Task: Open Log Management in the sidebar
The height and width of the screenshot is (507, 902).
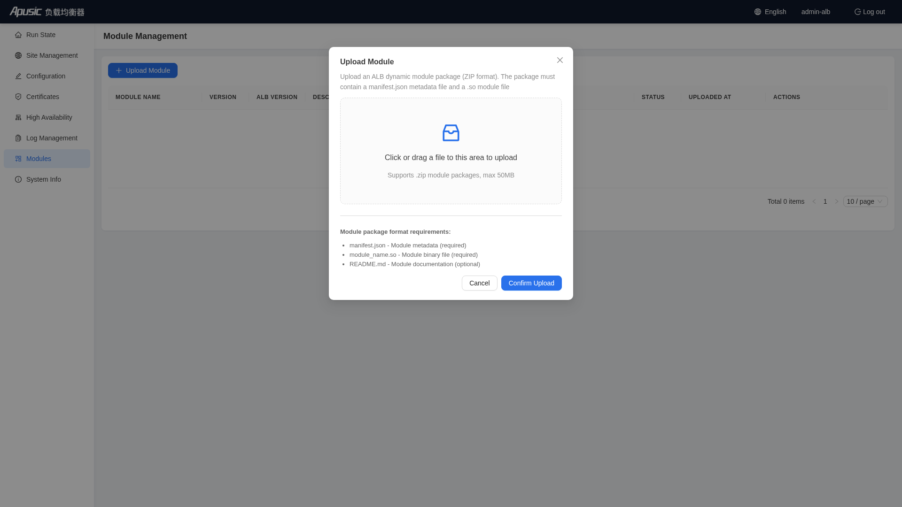Action: click(x=47, y=138)
